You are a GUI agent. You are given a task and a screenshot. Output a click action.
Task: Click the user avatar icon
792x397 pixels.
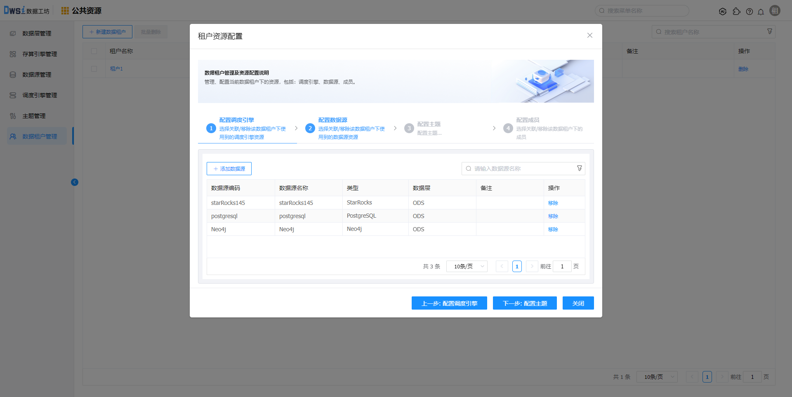point(775,11)
